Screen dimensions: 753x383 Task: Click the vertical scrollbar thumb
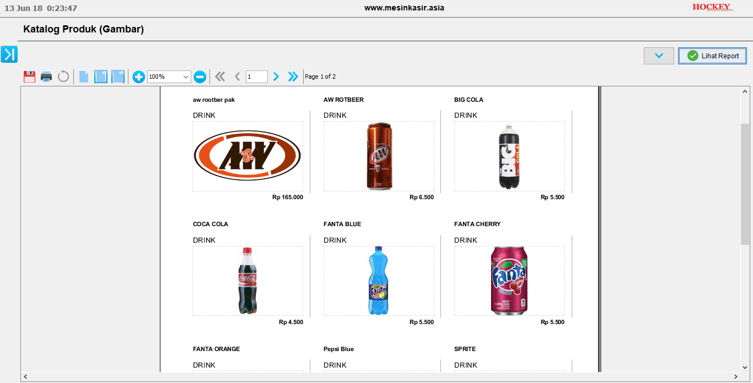point(745,184)
